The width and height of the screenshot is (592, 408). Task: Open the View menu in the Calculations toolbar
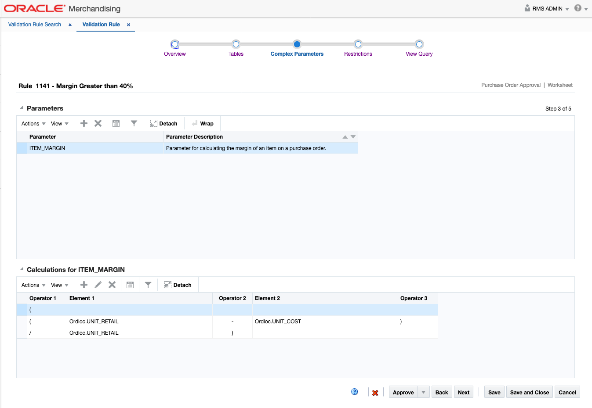coord(58,285)
